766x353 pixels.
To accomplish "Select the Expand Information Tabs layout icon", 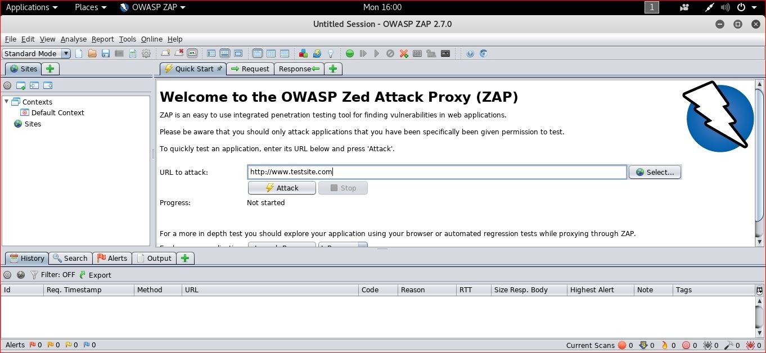I will pos(225,53).
